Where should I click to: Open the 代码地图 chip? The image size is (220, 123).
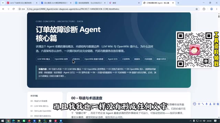(x=148, y=59)
